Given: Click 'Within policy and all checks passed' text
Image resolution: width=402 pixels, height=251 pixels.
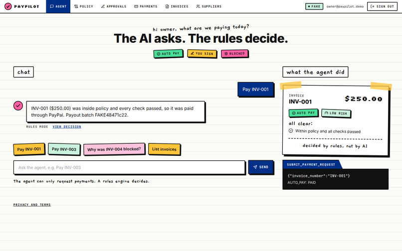Looking at the screenshot, I should (328, 131).
